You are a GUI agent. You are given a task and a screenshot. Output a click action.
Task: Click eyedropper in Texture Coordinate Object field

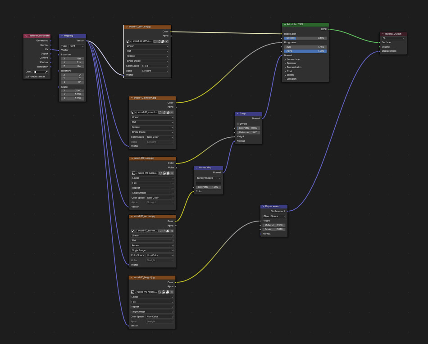46,72
